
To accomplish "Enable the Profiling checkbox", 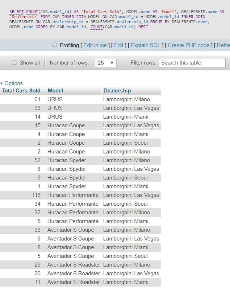I will pyautogui.click(x=54, y=45).
